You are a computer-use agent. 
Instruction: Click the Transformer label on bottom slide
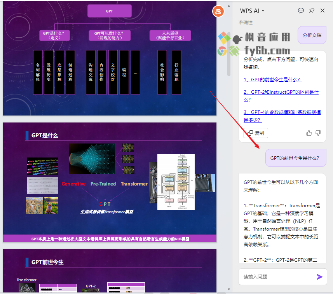[x=26, y=280]
